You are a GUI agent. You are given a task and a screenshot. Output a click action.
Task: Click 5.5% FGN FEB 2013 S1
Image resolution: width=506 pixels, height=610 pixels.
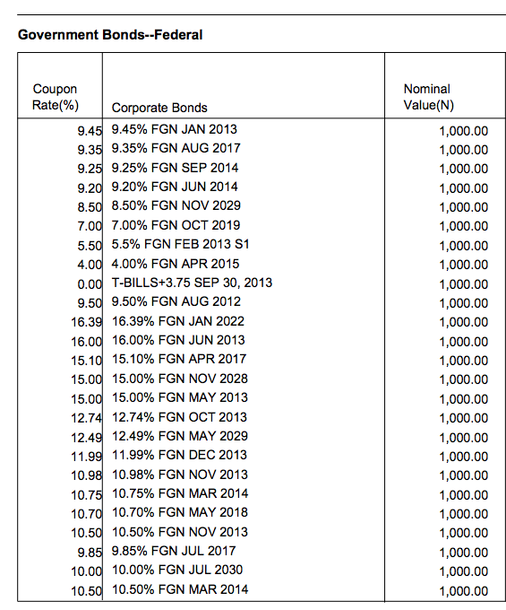click(181, 244)
